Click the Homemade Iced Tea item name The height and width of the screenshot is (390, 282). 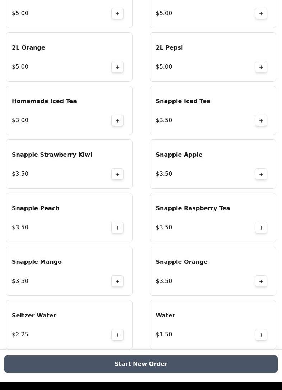click(x=44, y=101)
